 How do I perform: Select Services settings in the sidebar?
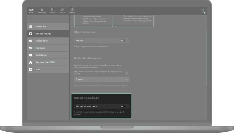point(48,34)
